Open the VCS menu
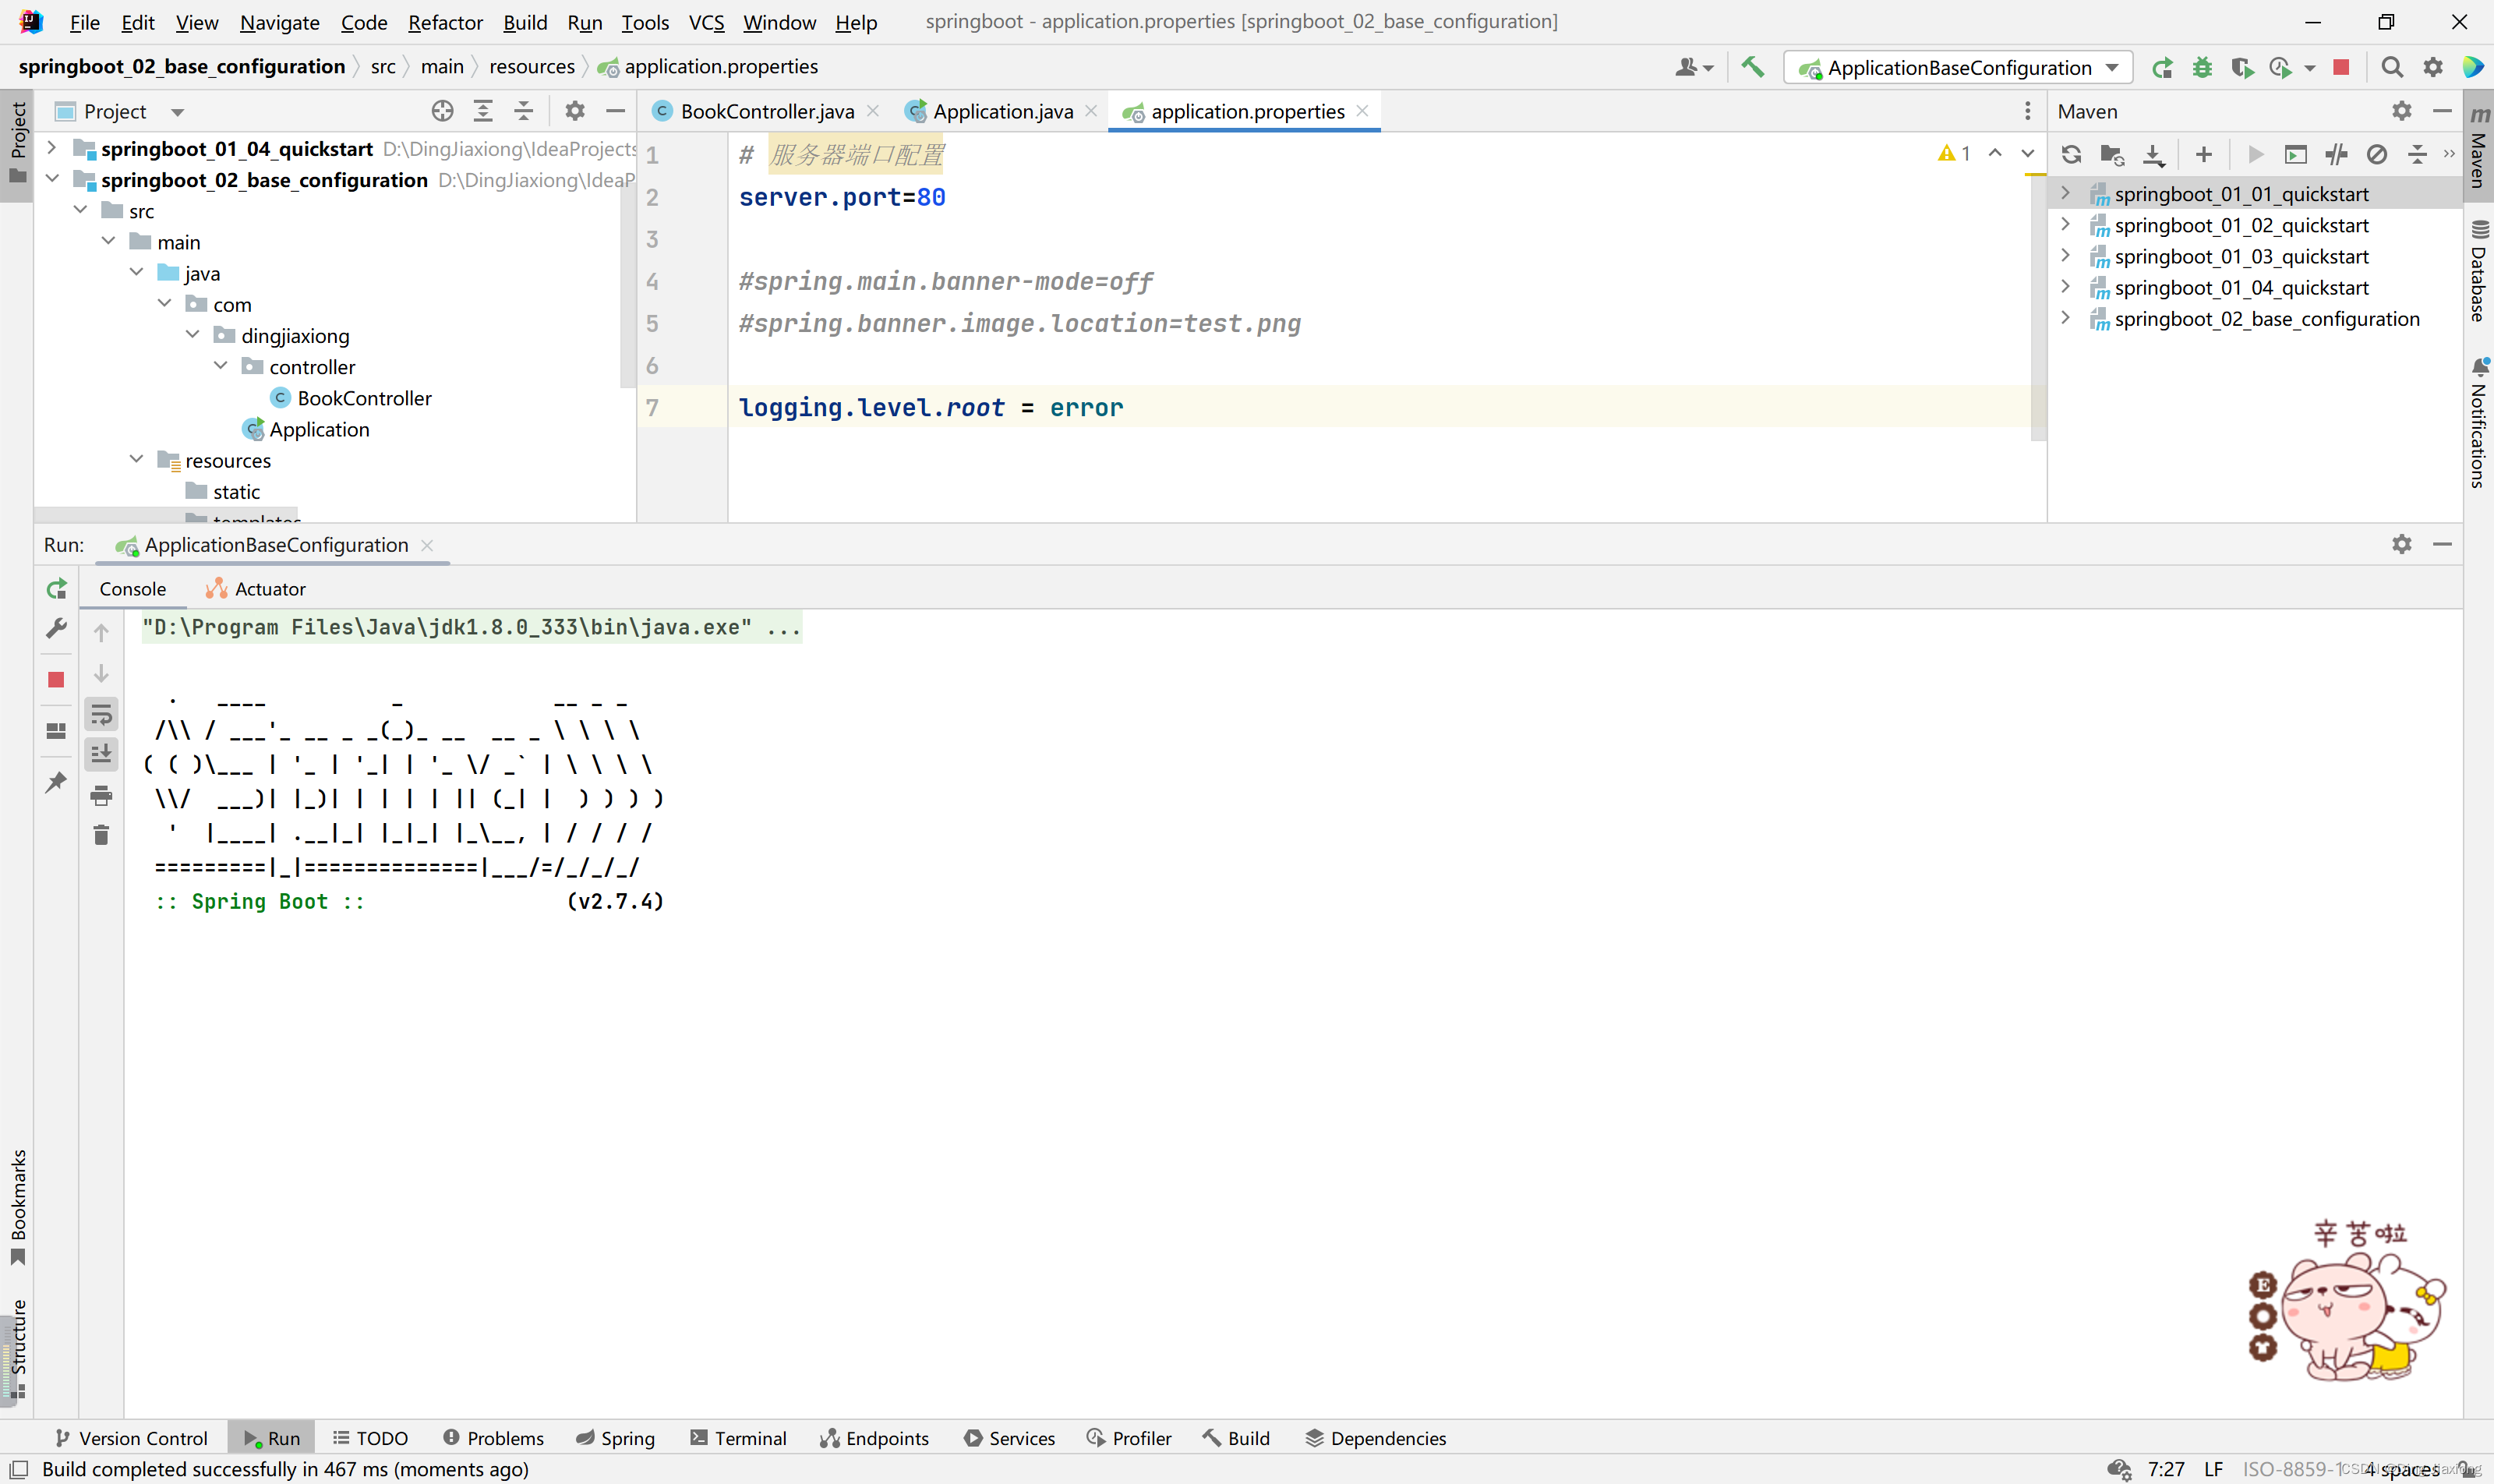 [706, 22]
